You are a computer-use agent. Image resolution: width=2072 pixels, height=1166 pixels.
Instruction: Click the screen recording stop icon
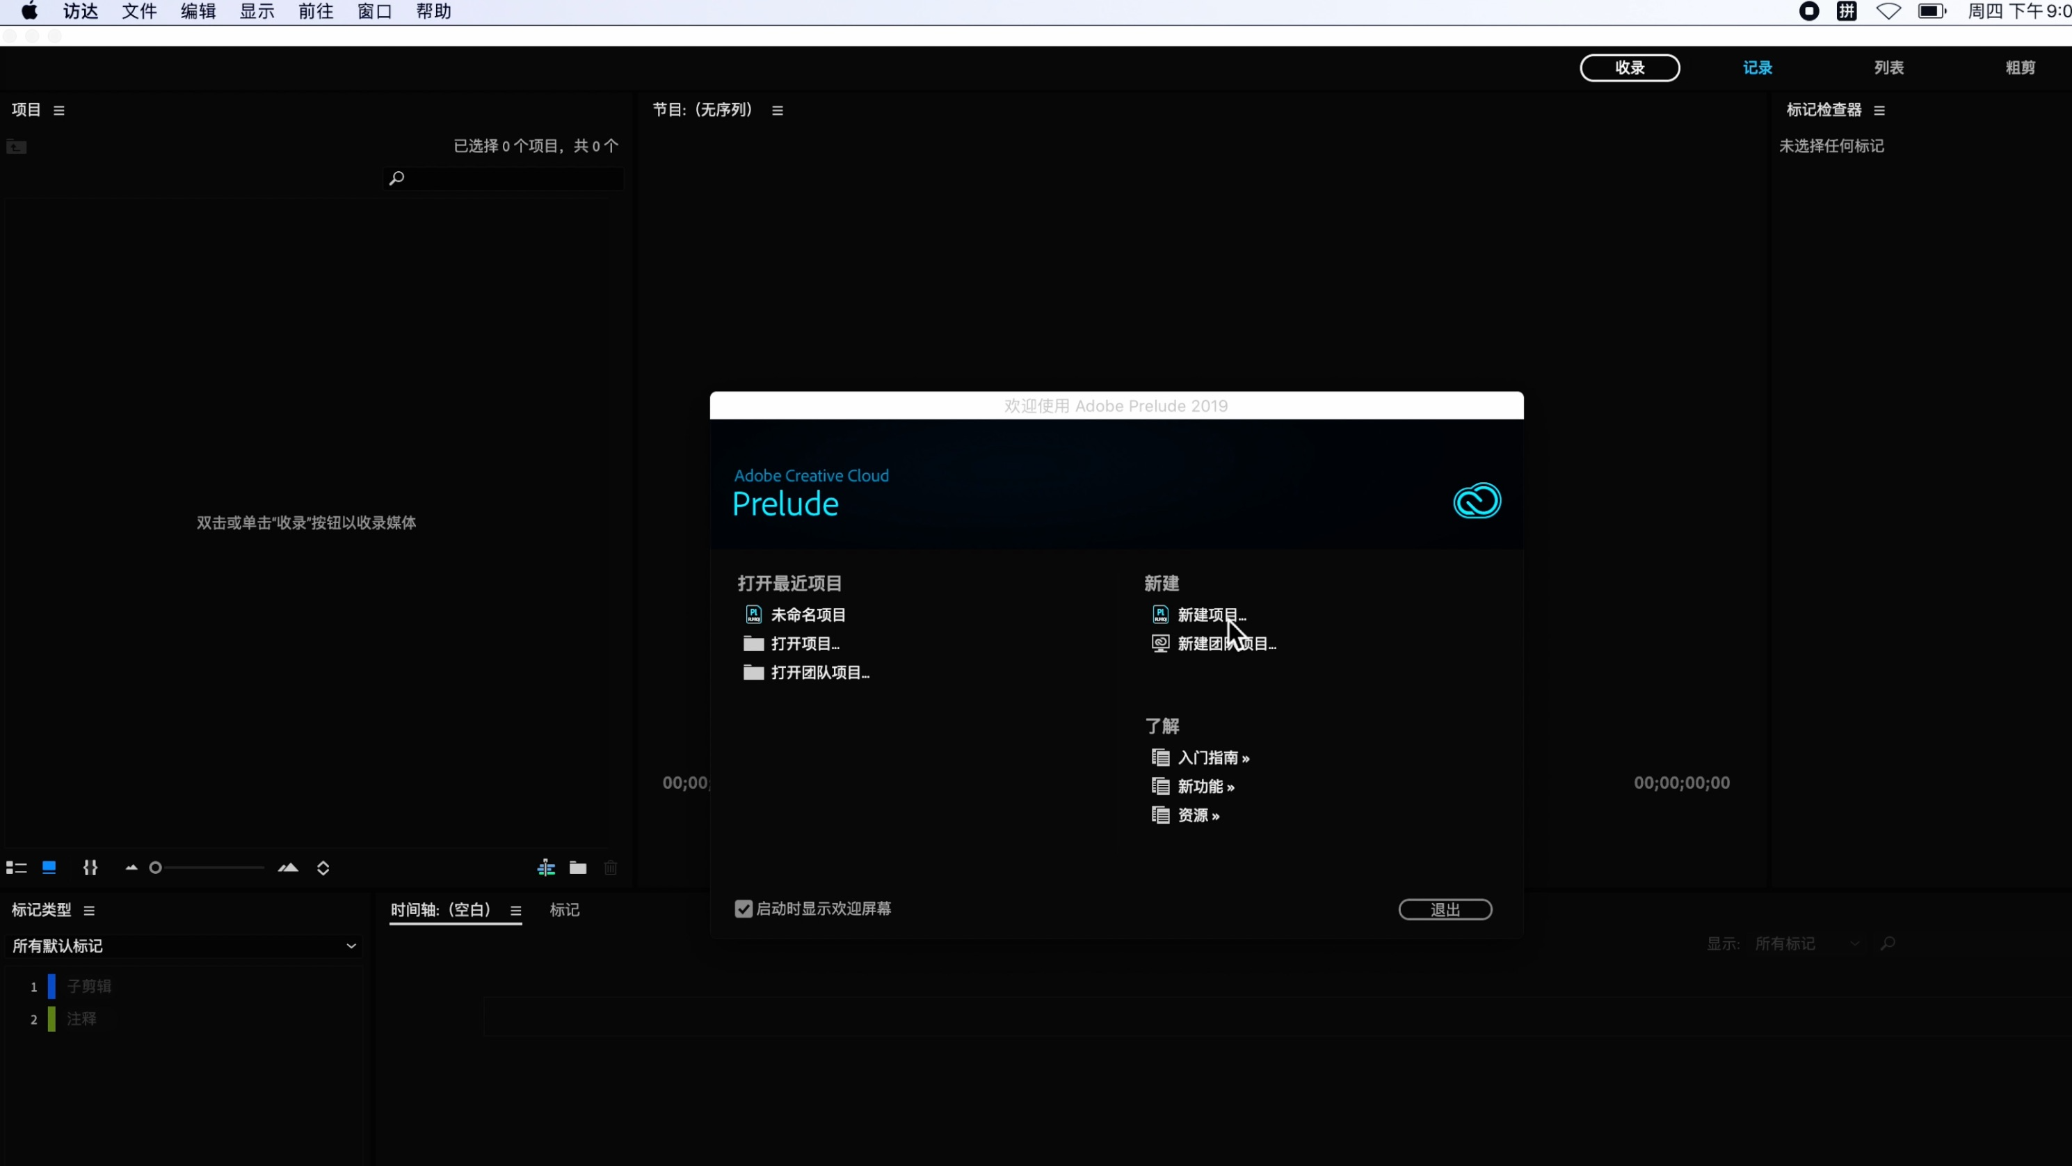coord(1809,11)
